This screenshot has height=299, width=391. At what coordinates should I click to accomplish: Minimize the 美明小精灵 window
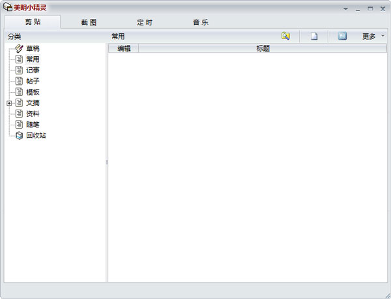tap(358, 9)
